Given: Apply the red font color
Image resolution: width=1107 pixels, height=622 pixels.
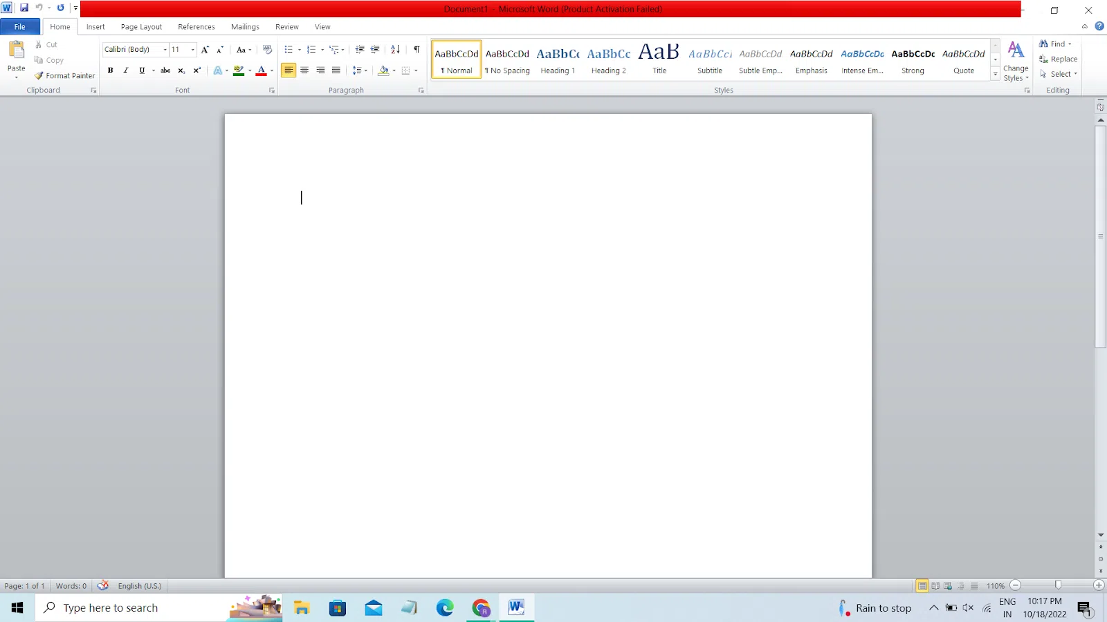Looking at the screenshot, I should pos(262,70).
